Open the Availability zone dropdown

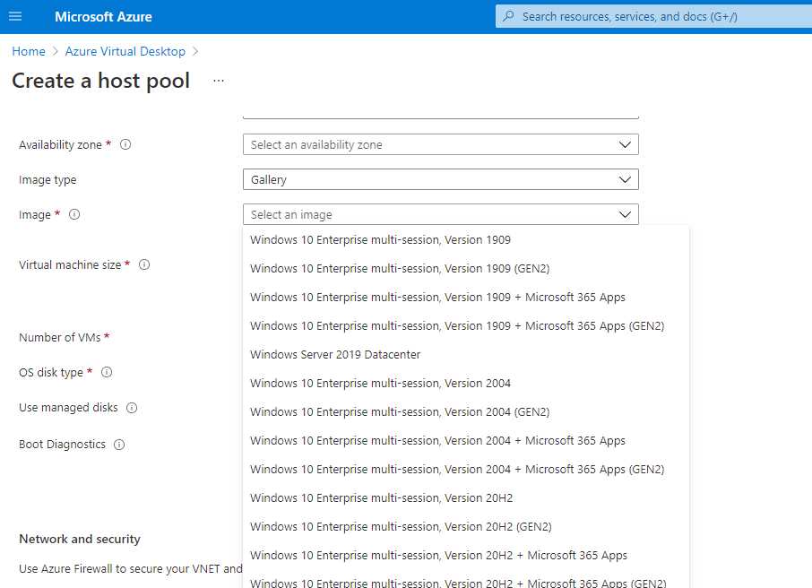click(441, 144)
